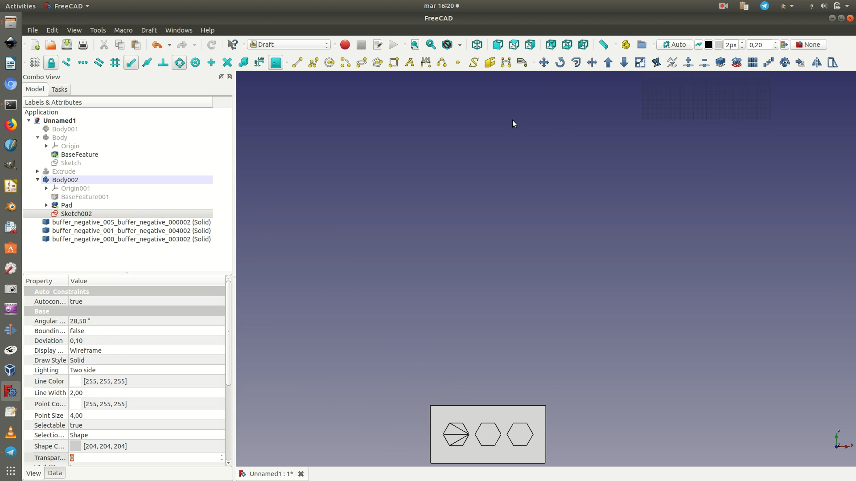The width and height of the screenshot is (856, 481).
Task: Open the Draft menu
Action: click(149, 30)
